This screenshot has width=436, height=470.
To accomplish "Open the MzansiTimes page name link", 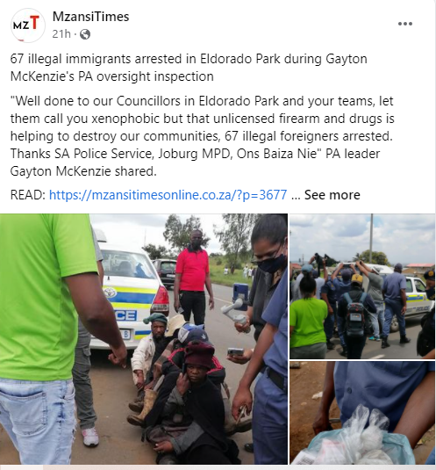I will point(91,17).
